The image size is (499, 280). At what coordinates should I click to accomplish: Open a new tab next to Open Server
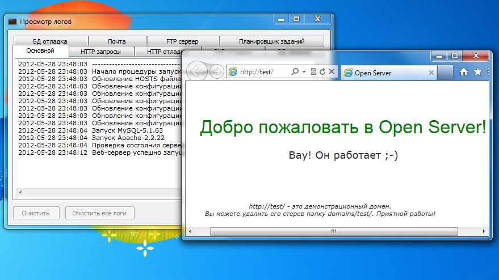click(x=446, y=73)
